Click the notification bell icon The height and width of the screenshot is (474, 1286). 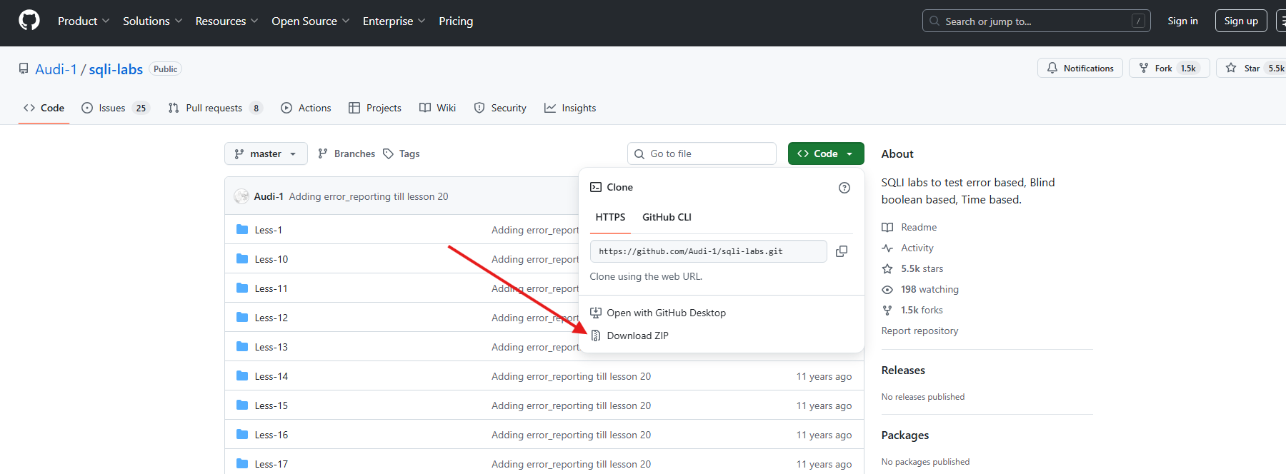coord(1052,68)
